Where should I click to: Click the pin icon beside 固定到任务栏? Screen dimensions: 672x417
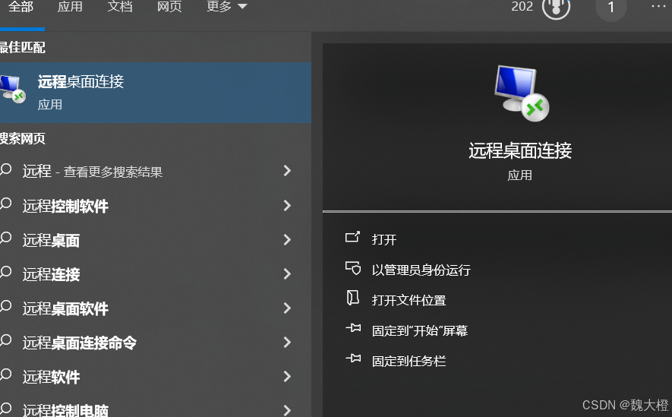click(353, 358)
